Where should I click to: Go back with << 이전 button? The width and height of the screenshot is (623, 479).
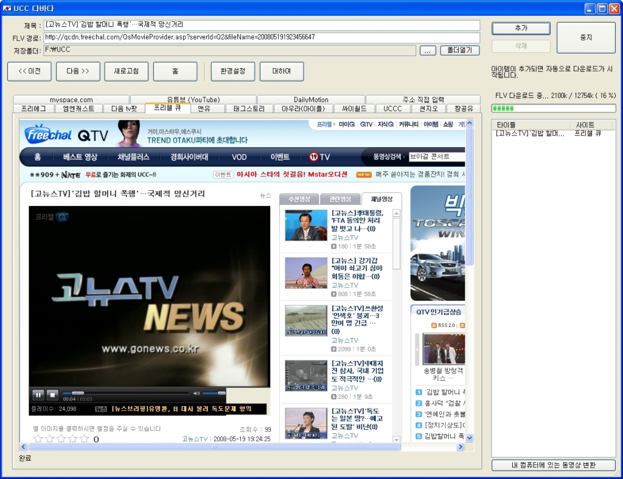(x=29, y=72)
